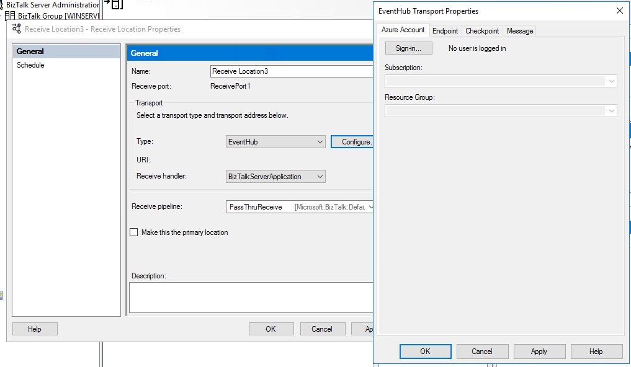The image size is (631, 367).
Task: Click Help in the Receive Location dialog
Action: (x=35, y=329)
